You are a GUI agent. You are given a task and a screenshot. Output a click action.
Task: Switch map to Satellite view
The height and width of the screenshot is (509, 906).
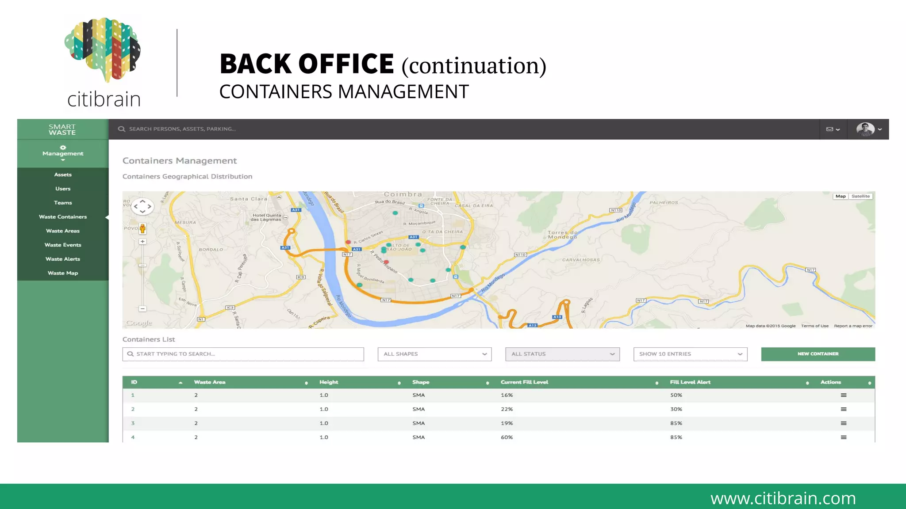click(x=860, y=196)
